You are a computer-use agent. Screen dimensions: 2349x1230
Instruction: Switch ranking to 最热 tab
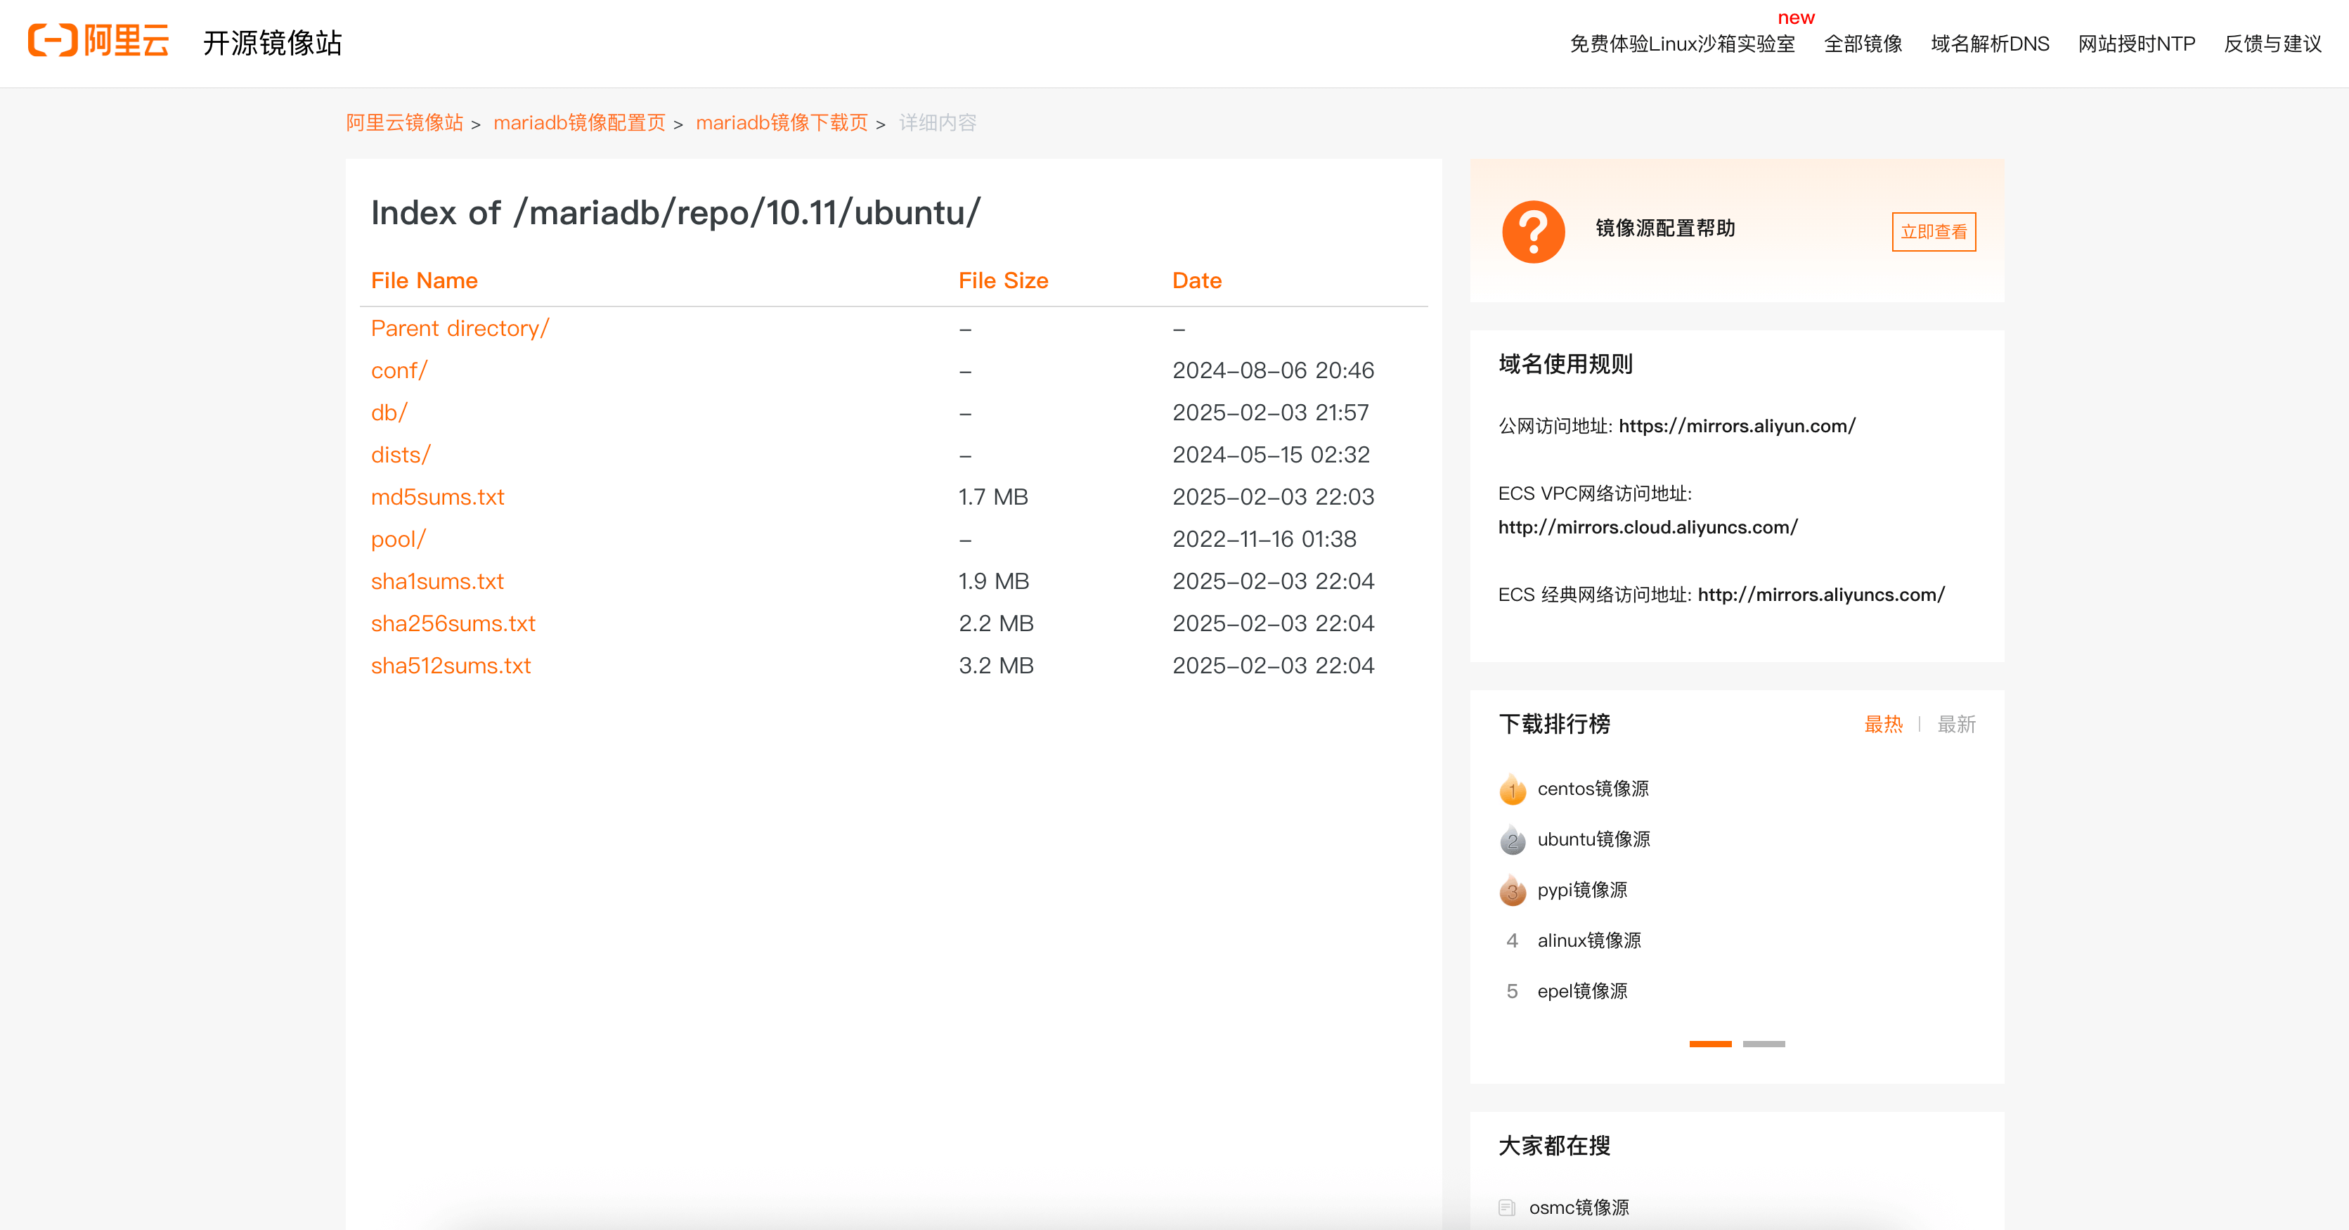[x=1883, y=724]
